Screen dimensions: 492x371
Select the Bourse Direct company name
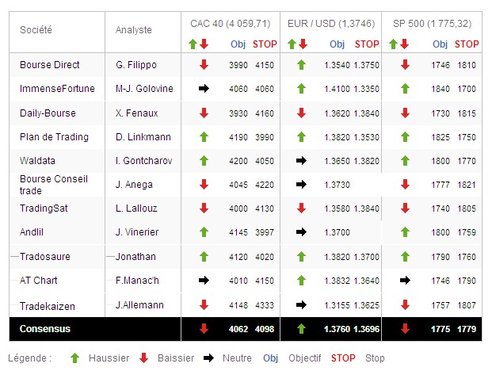[50, 65]
